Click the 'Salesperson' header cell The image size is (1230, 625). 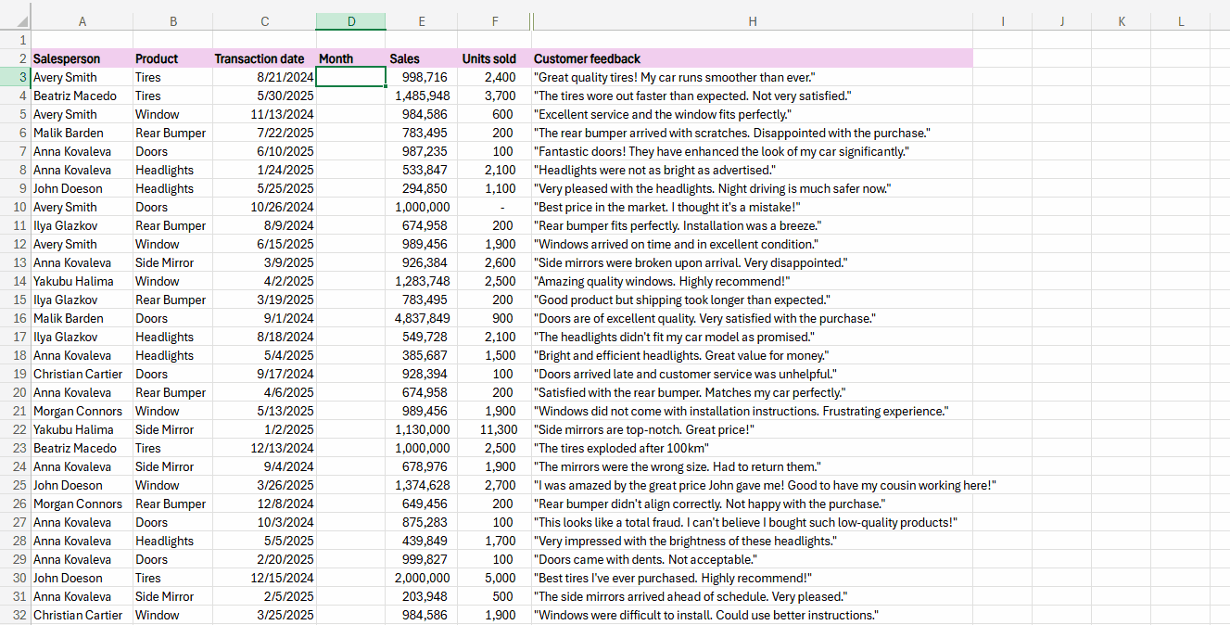[x=82, y=58]
